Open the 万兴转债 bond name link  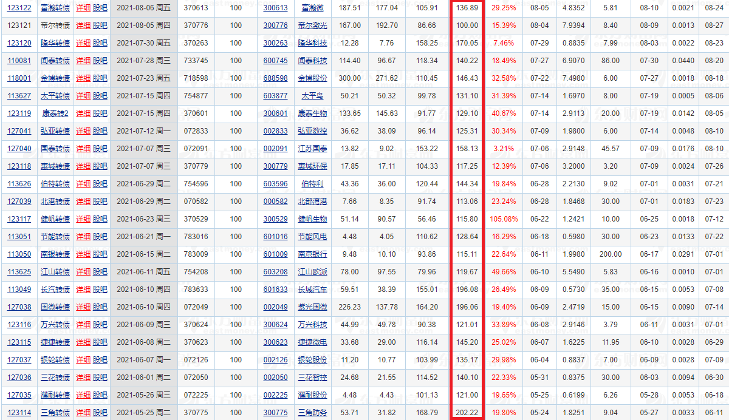tap(55, 325)
